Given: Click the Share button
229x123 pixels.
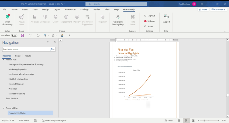Looking at the screenshot, I should coord(203,9).
